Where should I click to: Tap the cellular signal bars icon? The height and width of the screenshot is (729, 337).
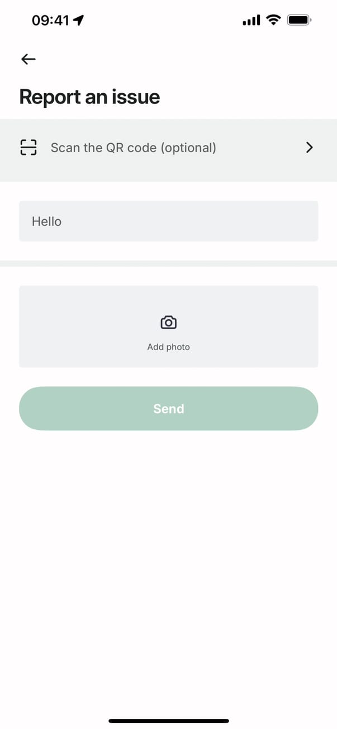tap(251, 21)
